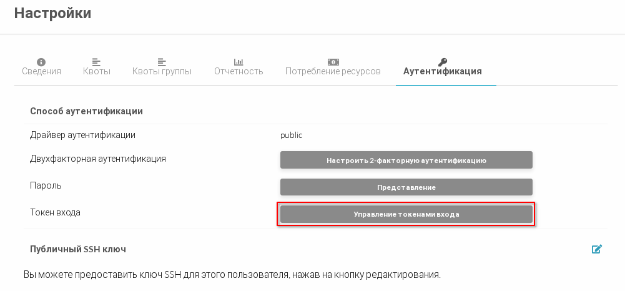The width and height of the screenshot is (625, 291).
Task: Click the Способ аутентификации section heading
Action: [x=86, y=111]
